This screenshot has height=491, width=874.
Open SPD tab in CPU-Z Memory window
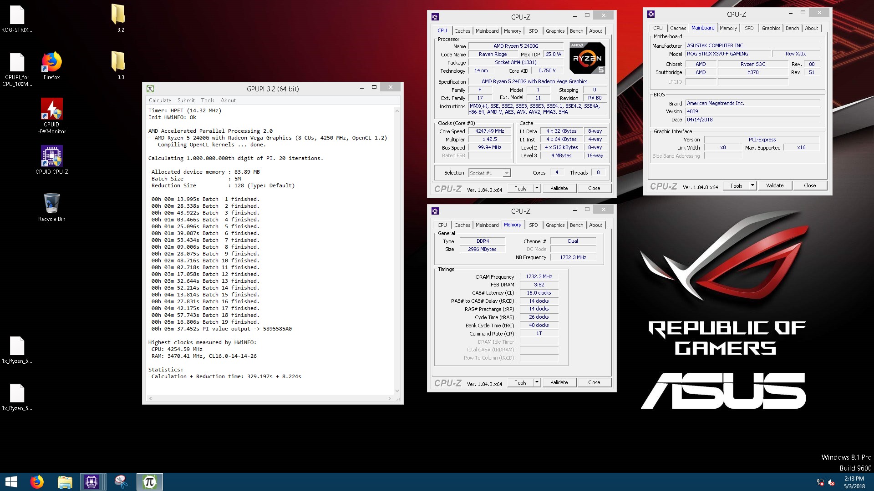point(533,225)
